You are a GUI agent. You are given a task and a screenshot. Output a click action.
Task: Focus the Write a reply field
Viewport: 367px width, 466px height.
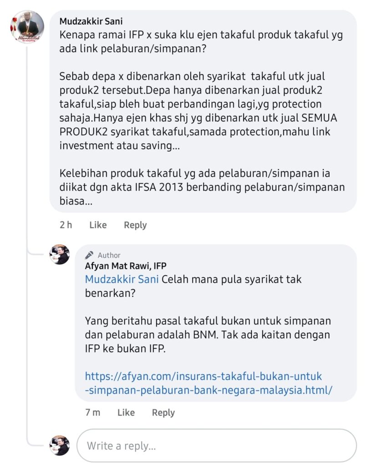[216, 446]
